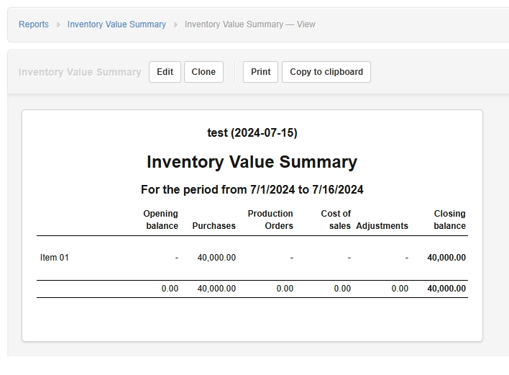The width and height of the screenshot is (509, 375).
Task: Click the Production Orders column header
Action: 270,220
